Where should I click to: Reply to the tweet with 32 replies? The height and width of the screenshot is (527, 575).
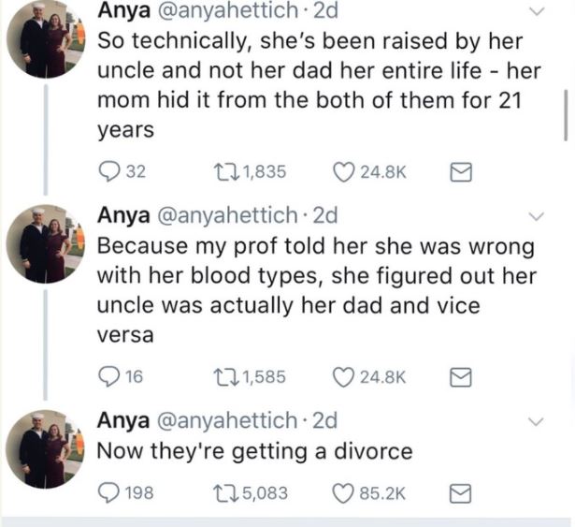[x=109, y=171]
